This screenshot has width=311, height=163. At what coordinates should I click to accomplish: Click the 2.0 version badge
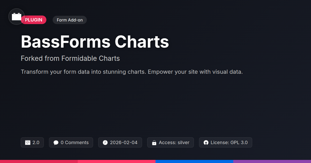pyautogui.click(x=32, y=143)
